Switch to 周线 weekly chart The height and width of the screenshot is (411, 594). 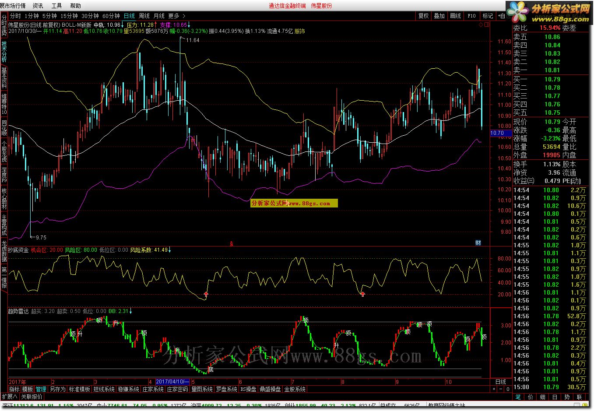click(144, 16)
